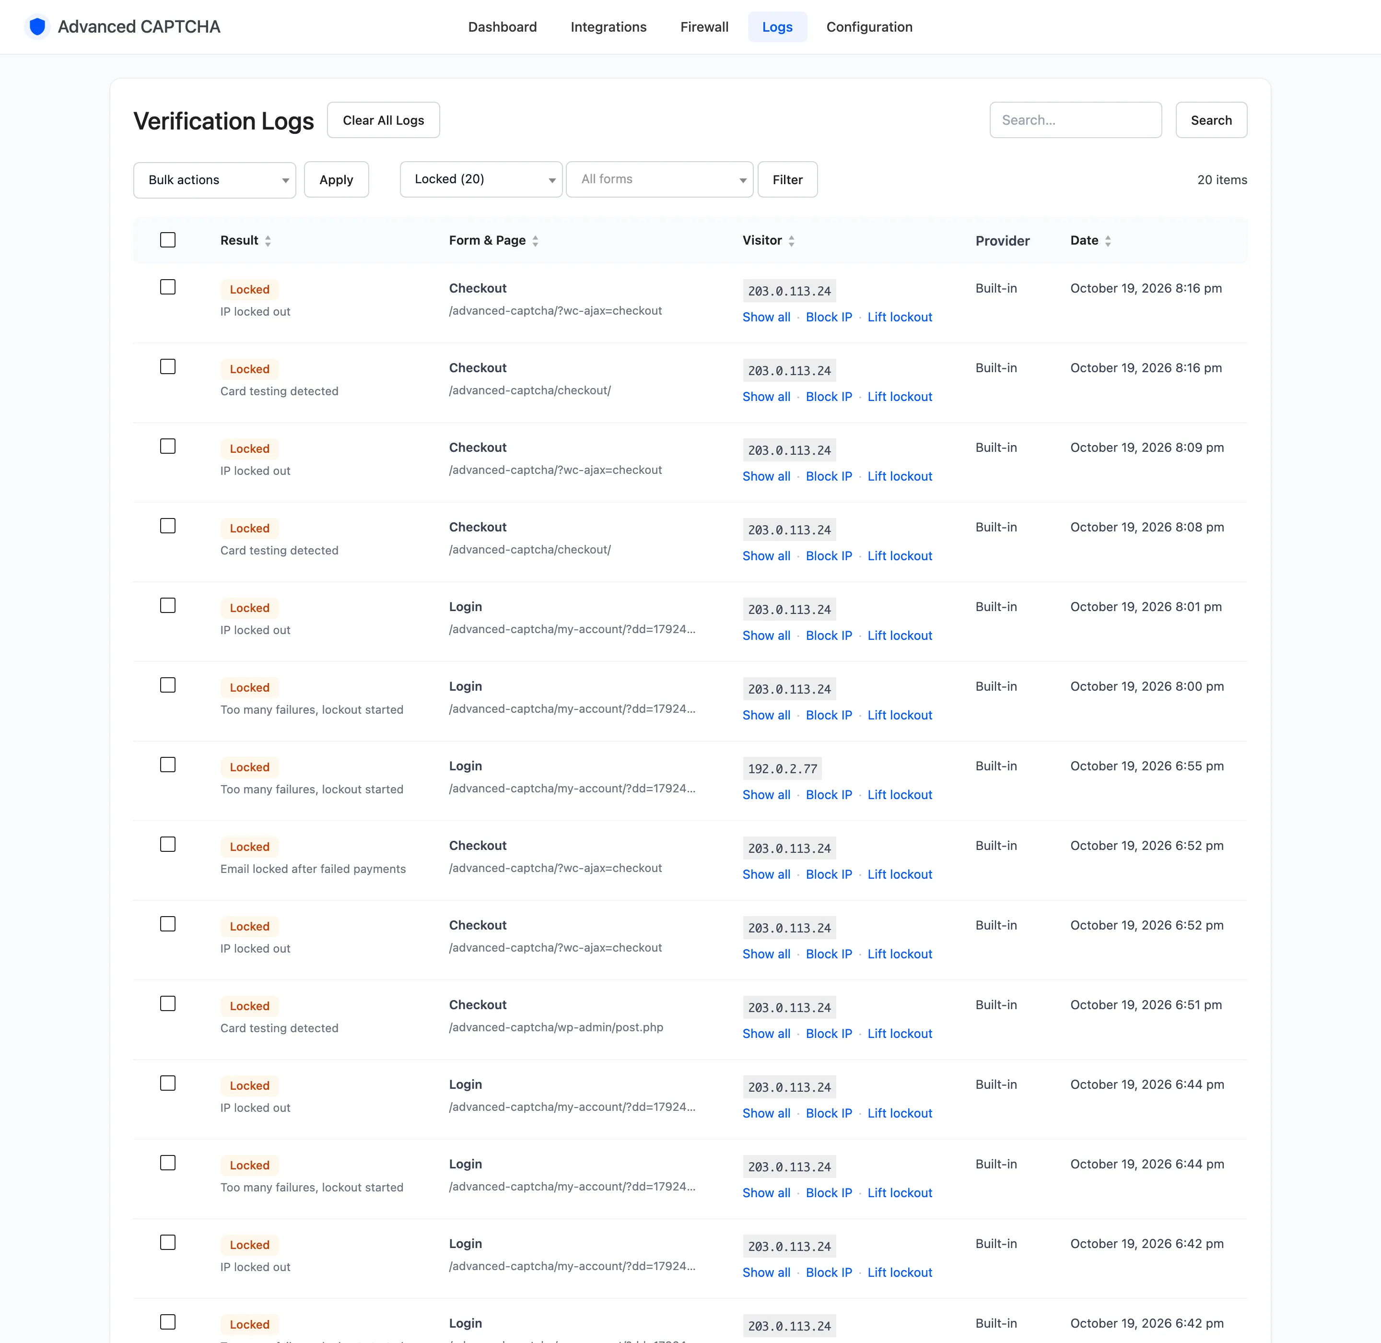Show all for the 8:00 pm Login row
The height and width of the screenshot is (1343, 1381).
pos(766,715)
